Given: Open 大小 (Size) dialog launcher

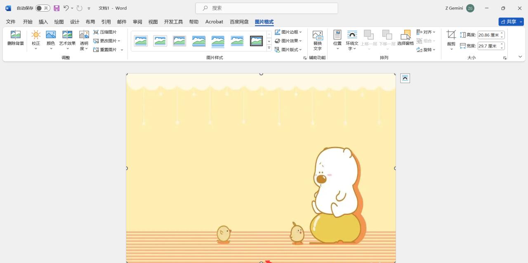Looking at the screenshot, I should coord(505,58).
